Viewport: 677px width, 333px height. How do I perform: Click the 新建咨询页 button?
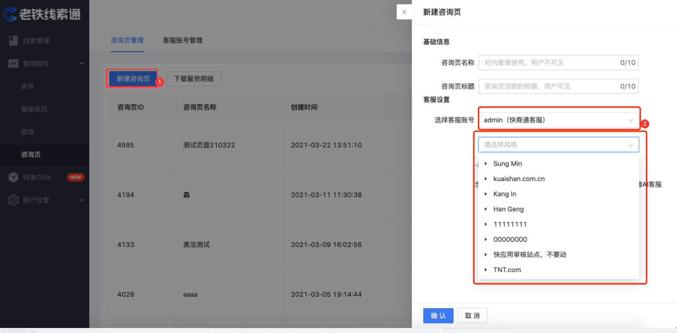(x=133, y=78)
